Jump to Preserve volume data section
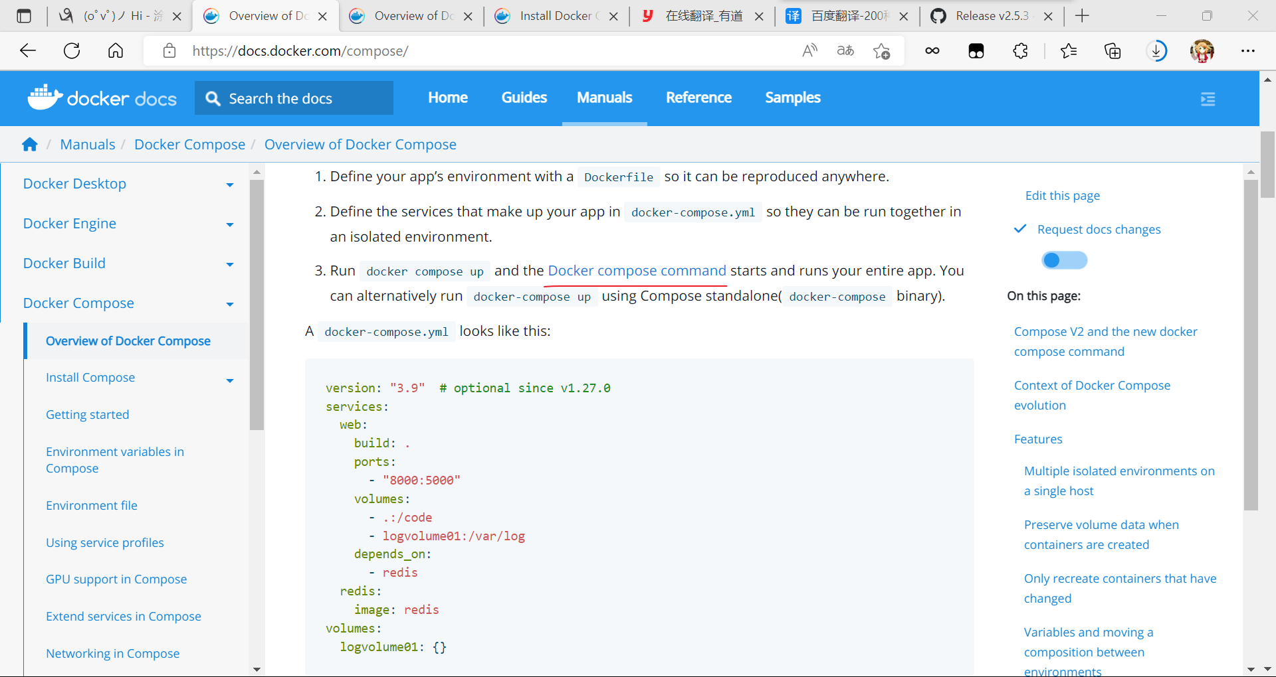 coord(1101,534)
